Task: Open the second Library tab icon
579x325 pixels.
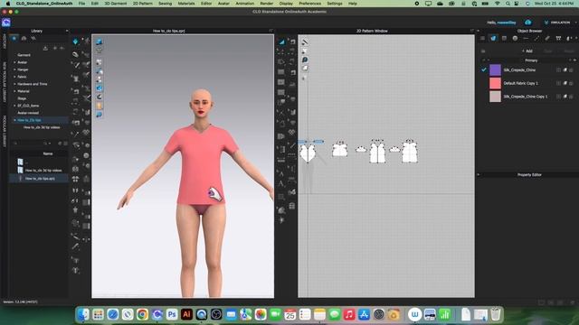Action: coord(24,38)
